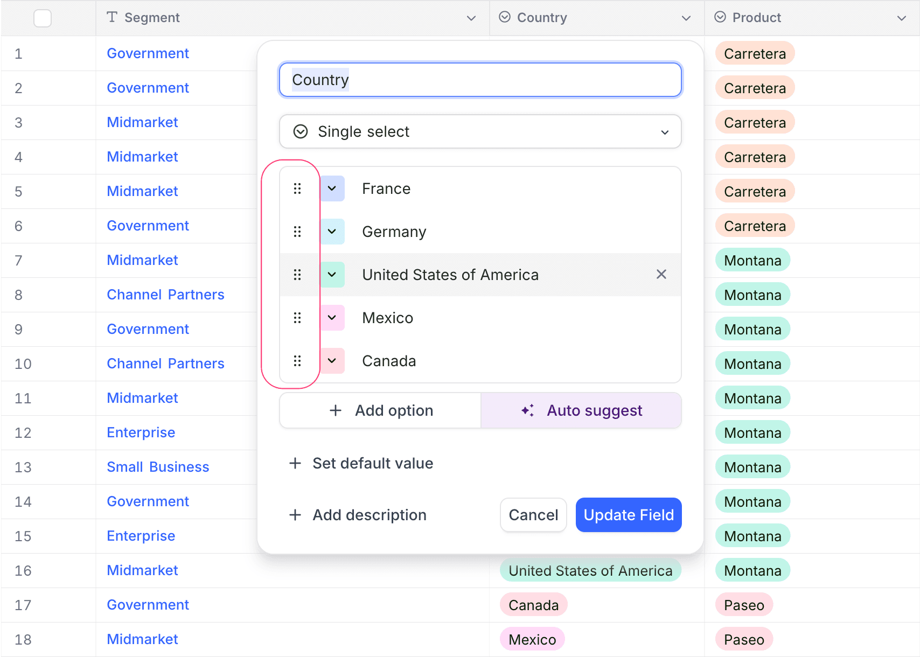This screenshot has height=657, width=920.
Task: Expand the Segment column header menu
Action: 471,18
